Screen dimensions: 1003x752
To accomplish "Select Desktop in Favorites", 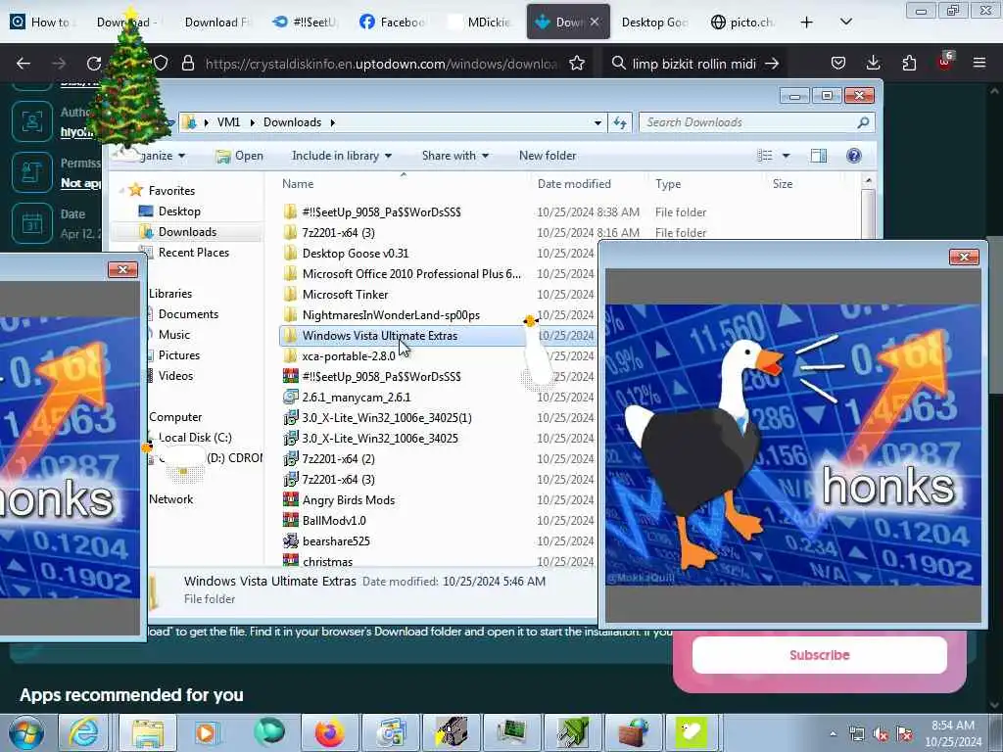I will (x=179, y=211).
